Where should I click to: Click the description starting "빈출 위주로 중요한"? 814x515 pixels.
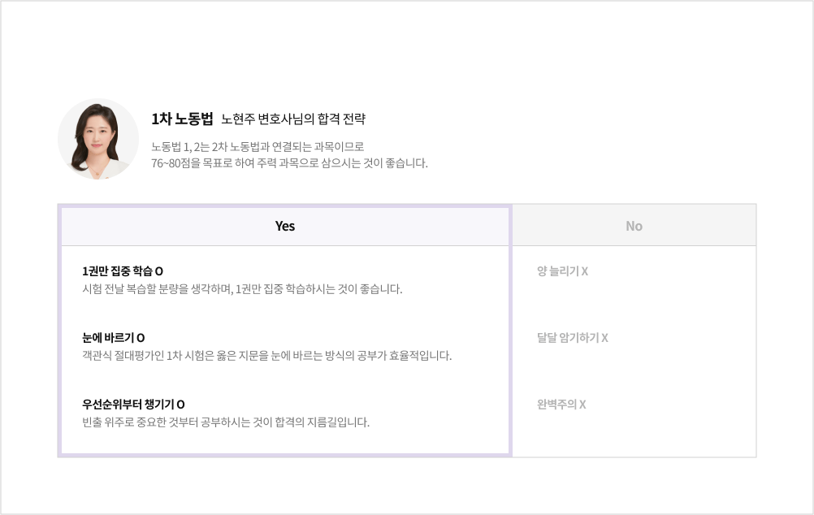226,422
